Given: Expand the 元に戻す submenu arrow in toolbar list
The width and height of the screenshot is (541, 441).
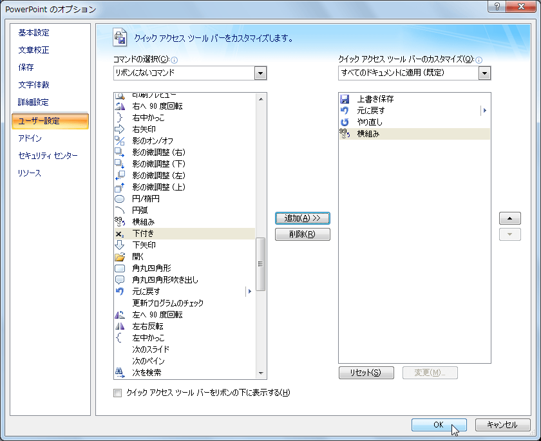Looking at the screenshot, I should coord(485,110).
